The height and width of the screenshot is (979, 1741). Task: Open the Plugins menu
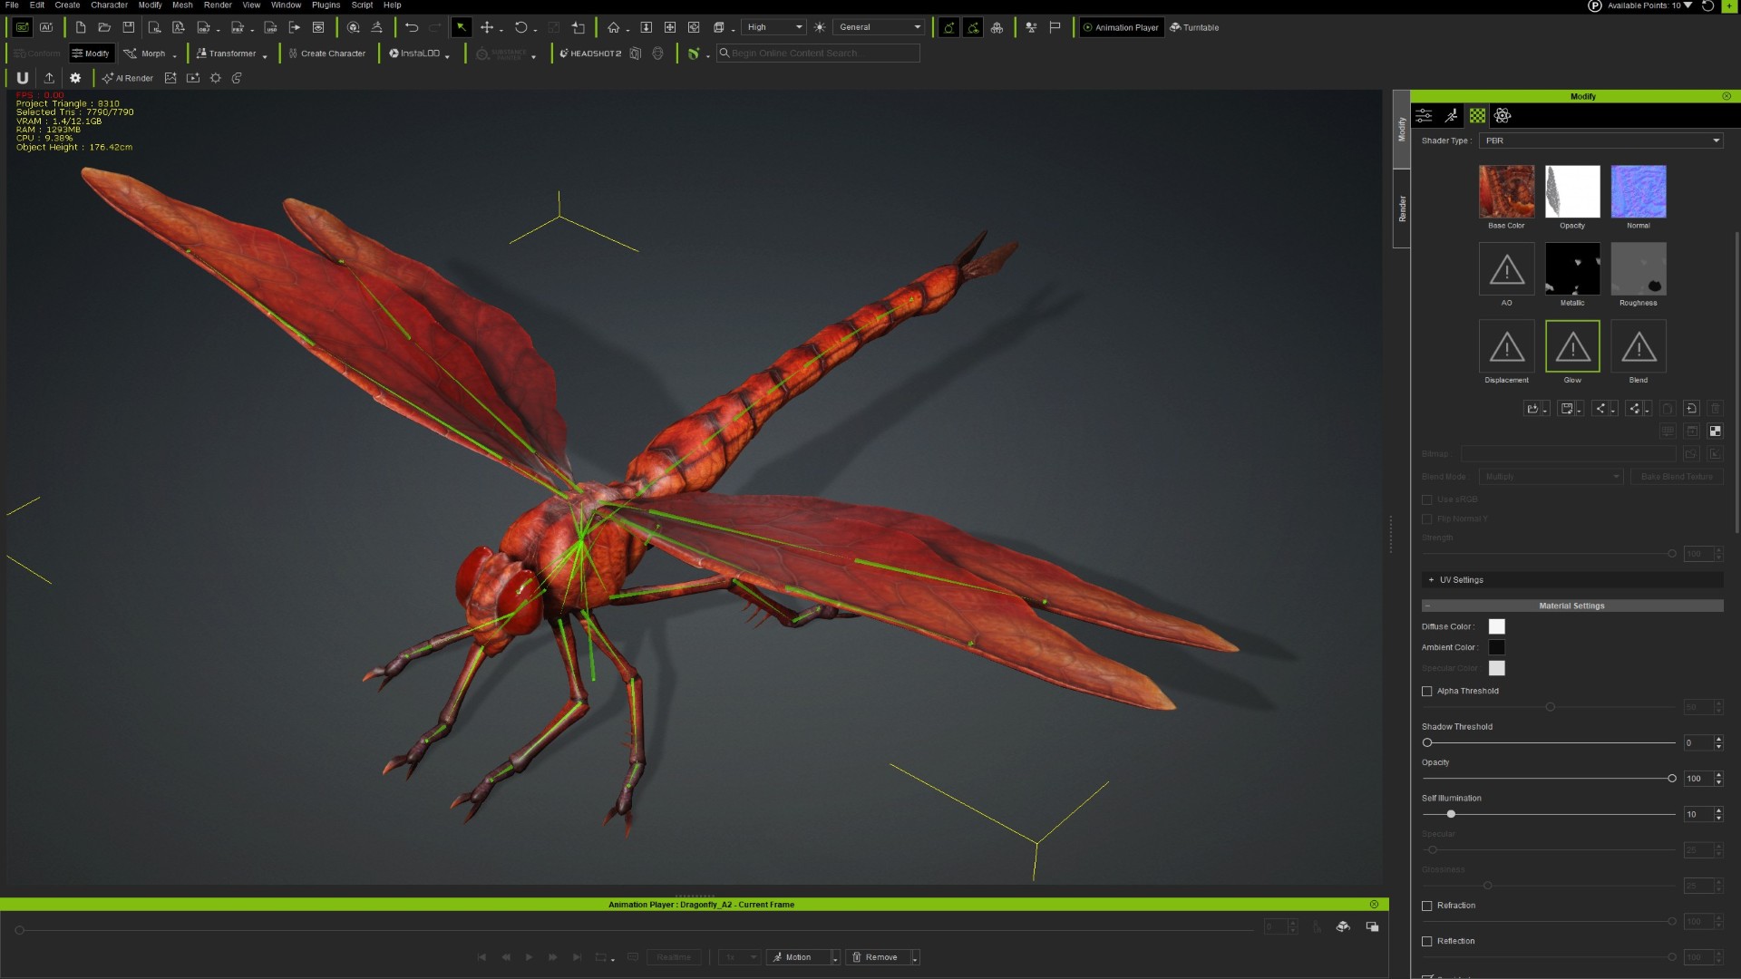tap(326, 5)
